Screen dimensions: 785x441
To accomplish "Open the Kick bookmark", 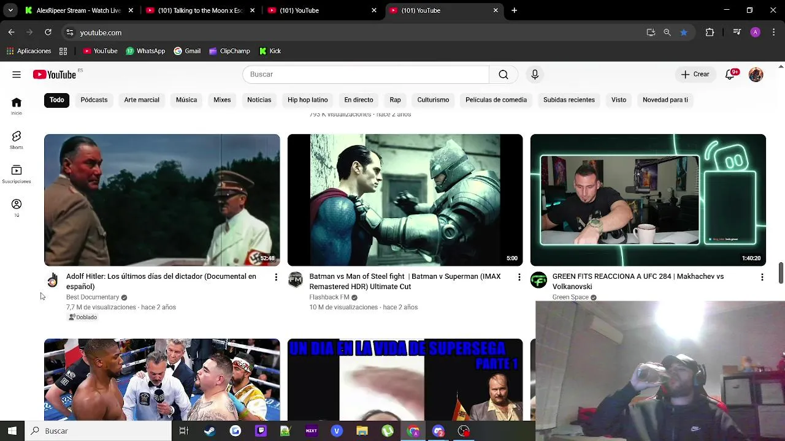I will 270,51.
